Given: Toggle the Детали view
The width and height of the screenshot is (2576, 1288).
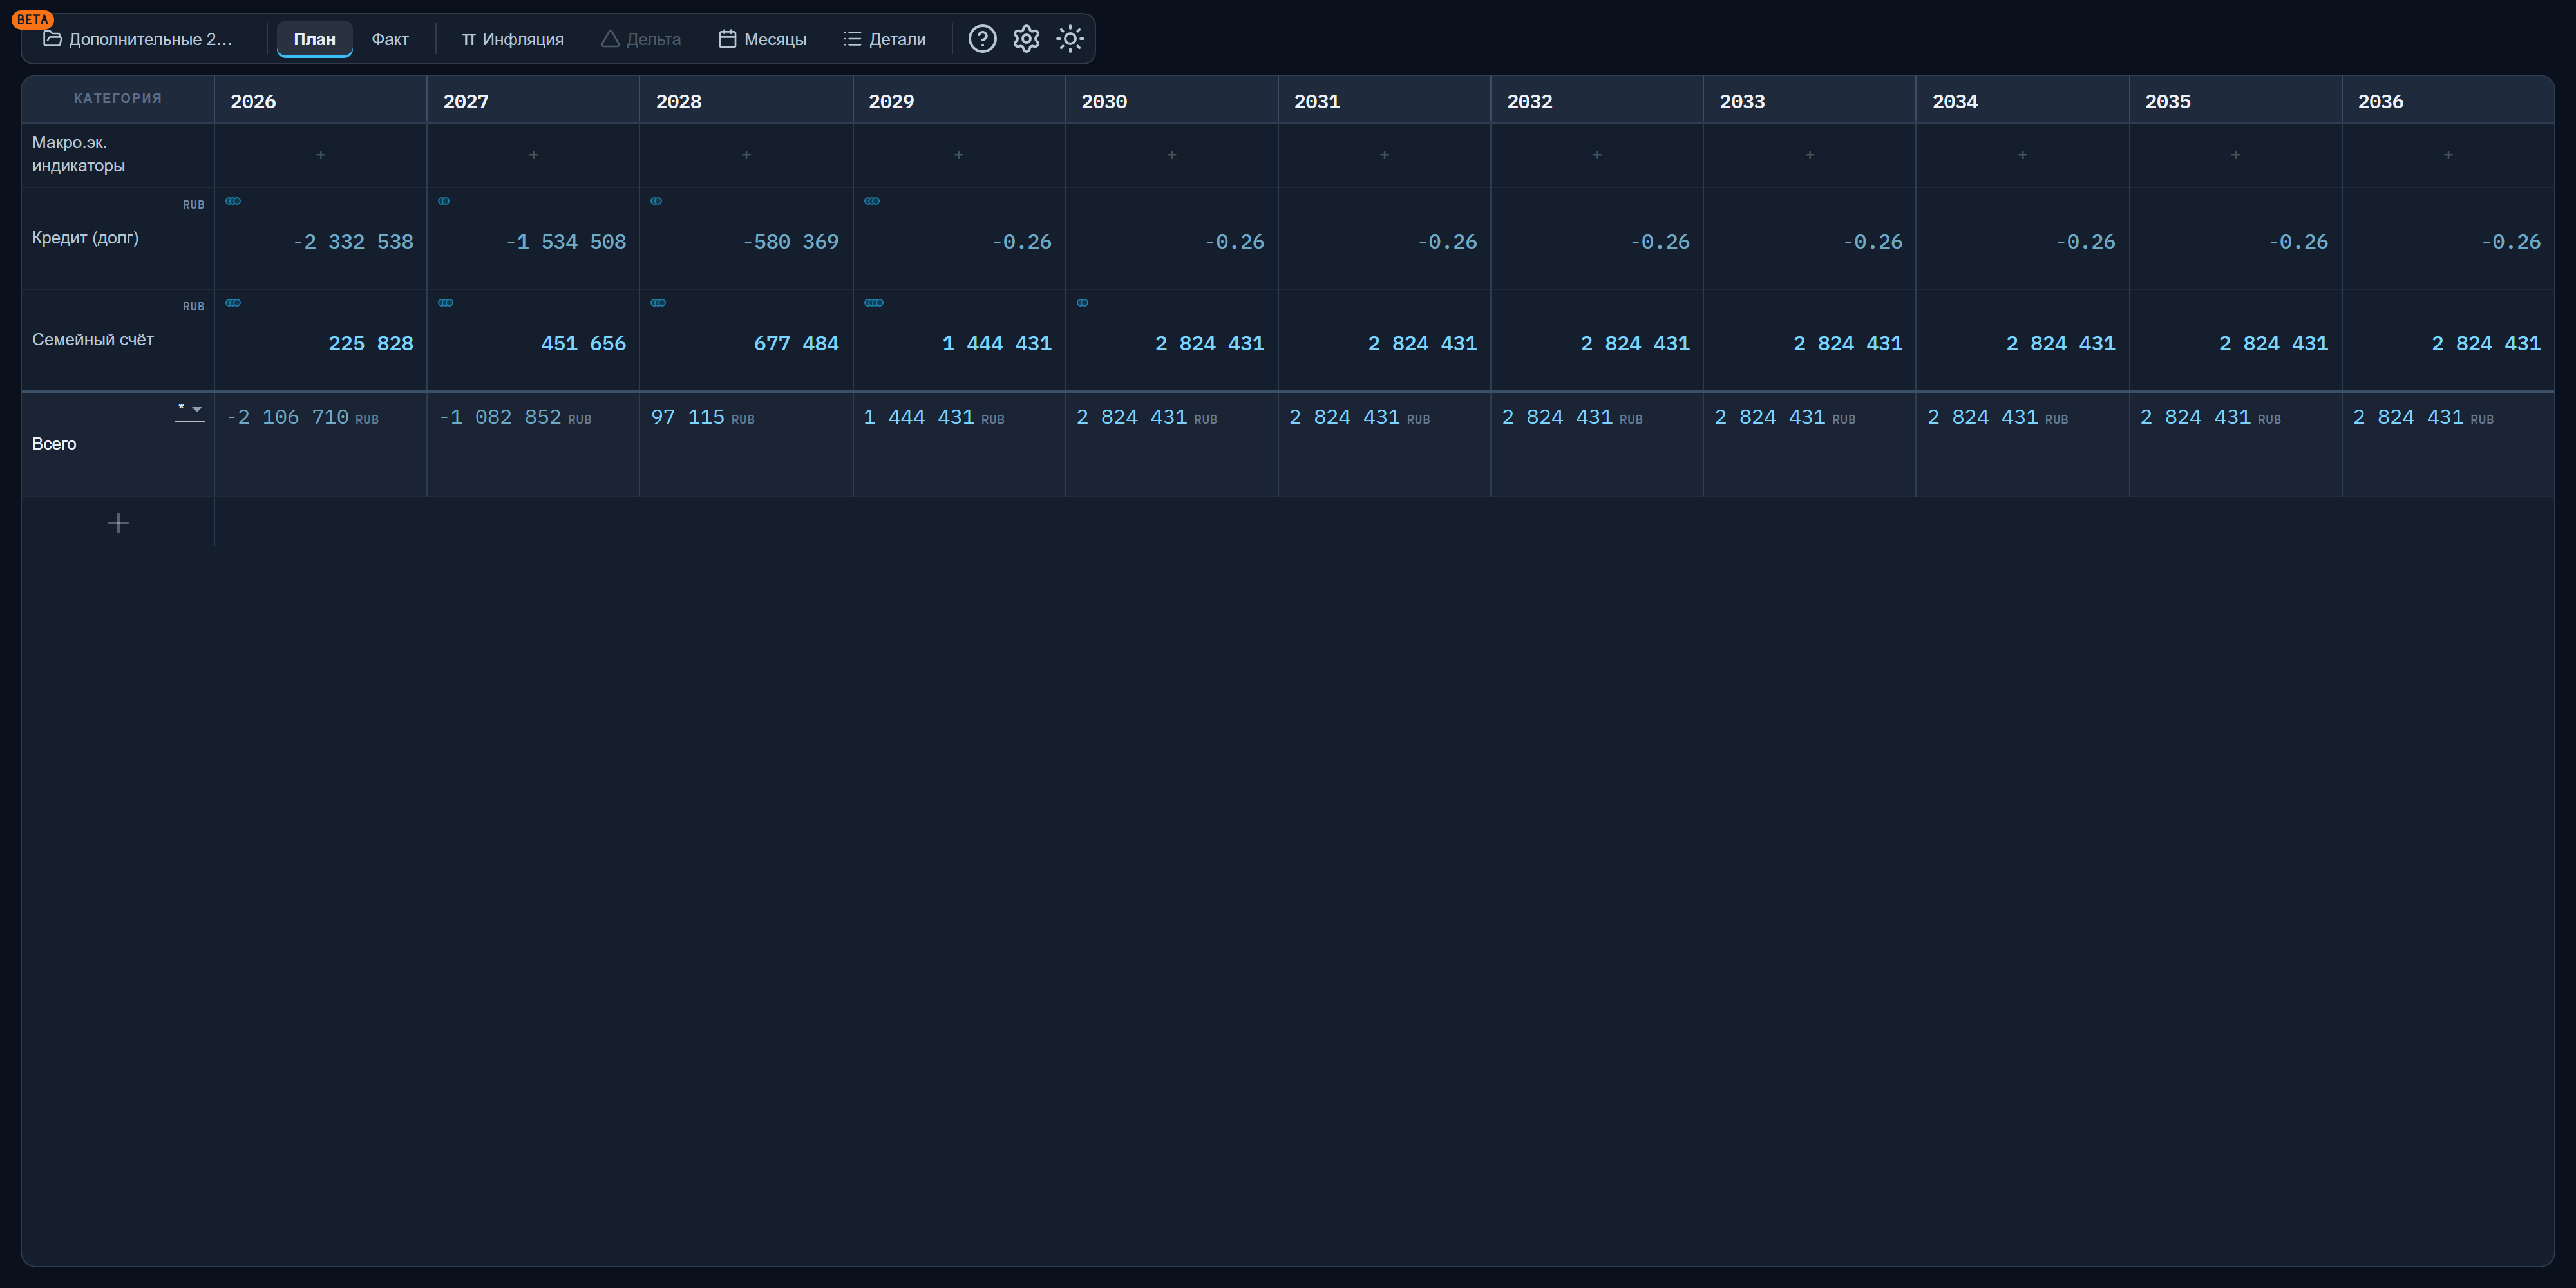Looking at the screenshot, I should (x=885, y=39).
